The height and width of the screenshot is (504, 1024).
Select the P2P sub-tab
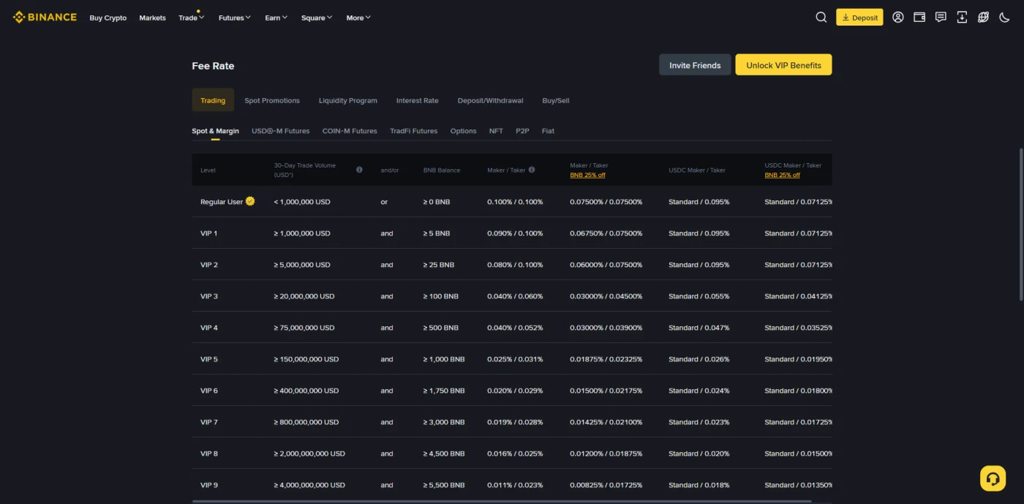522,131
